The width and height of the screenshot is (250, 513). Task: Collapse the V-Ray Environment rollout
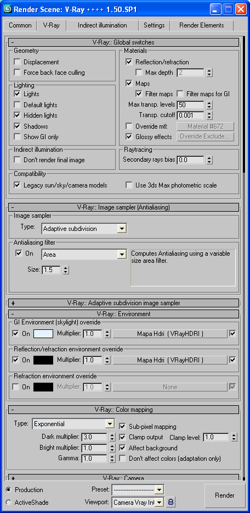pos(123,314)
